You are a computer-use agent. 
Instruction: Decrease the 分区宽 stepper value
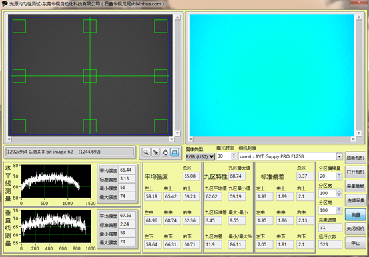pyautogui.click(x=339, y=195)
